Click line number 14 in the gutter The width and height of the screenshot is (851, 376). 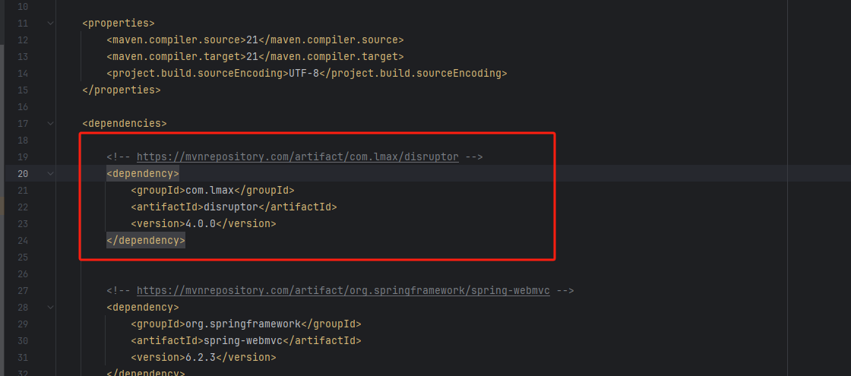tap(22, 73)
